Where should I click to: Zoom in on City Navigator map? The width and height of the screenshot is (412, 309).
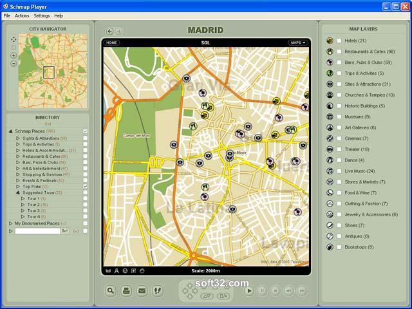[14, 55]
